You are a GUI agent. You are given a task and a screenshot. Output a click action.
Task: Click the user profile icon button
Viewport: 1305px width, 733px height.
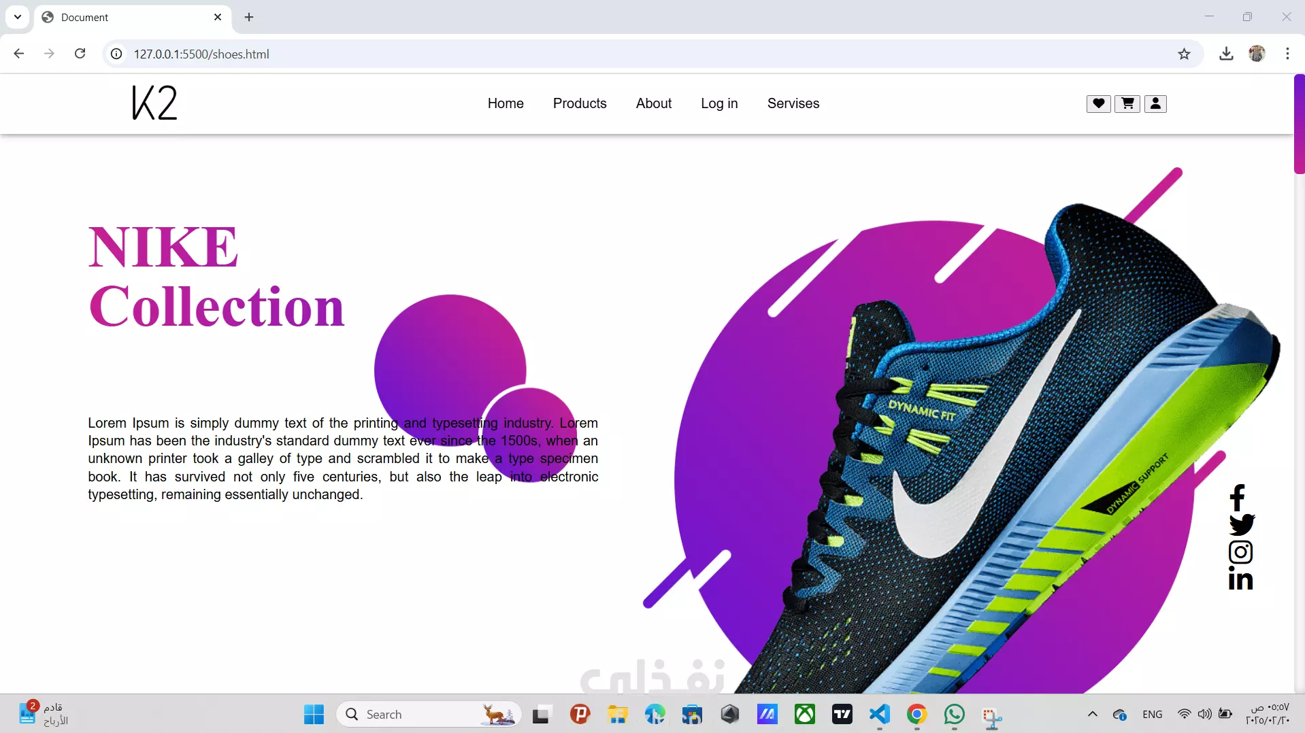[1155, 103]
